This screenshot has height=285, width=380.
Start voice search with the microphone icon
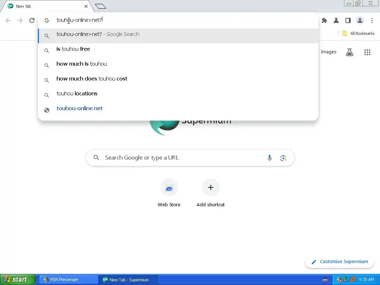coord(269,158)
